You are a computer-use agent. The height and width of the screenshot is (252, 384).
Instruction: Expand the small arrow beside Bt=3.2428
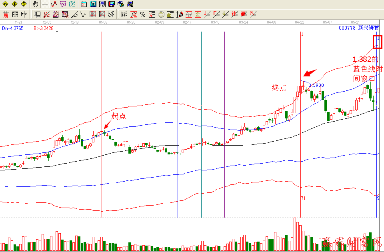tap(57, 31)
